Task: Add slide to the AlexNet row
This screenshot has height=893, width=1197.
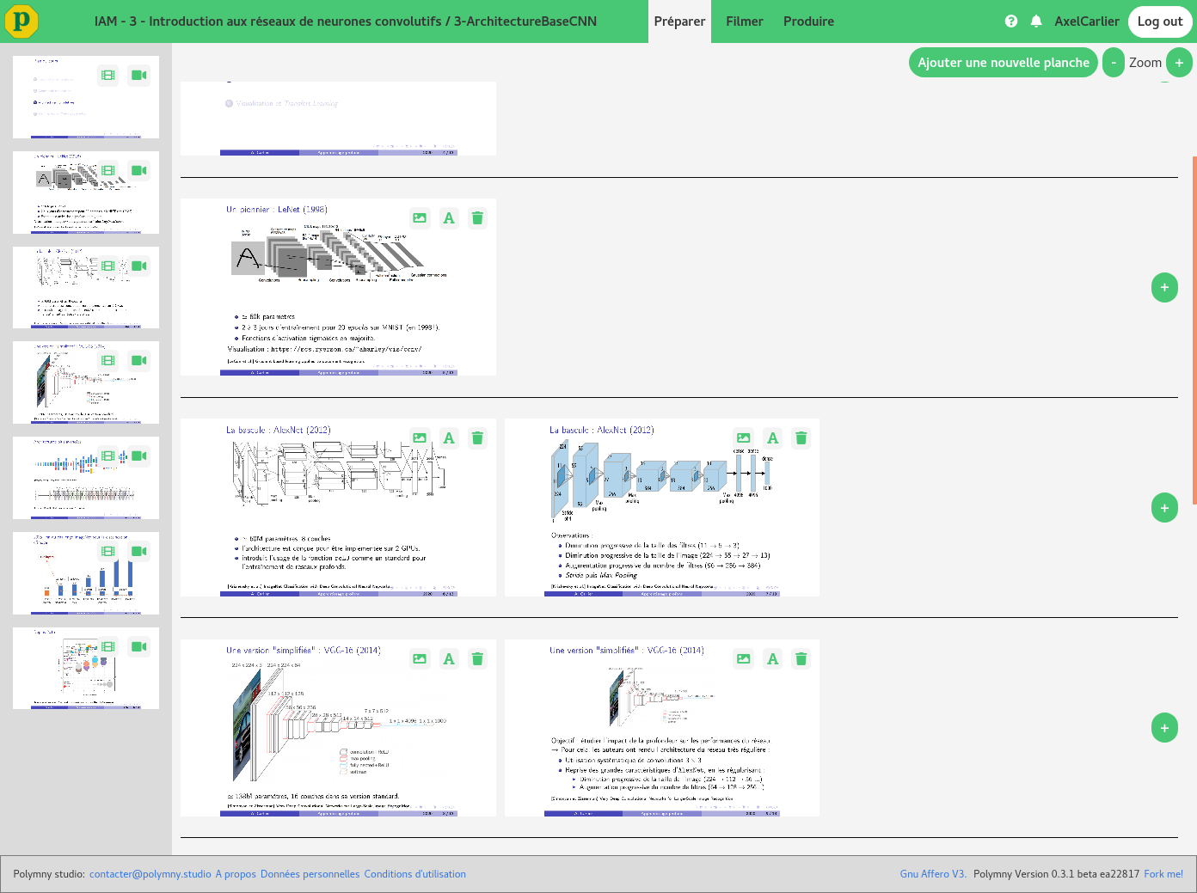Action: tap(1164, 507)
